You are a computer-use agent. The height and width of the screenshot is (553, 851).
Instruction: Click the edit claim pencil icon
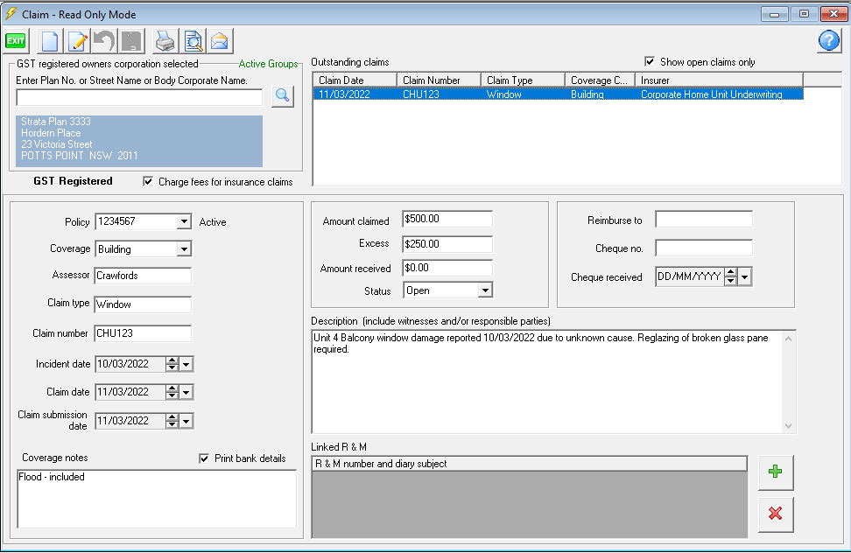79,41
